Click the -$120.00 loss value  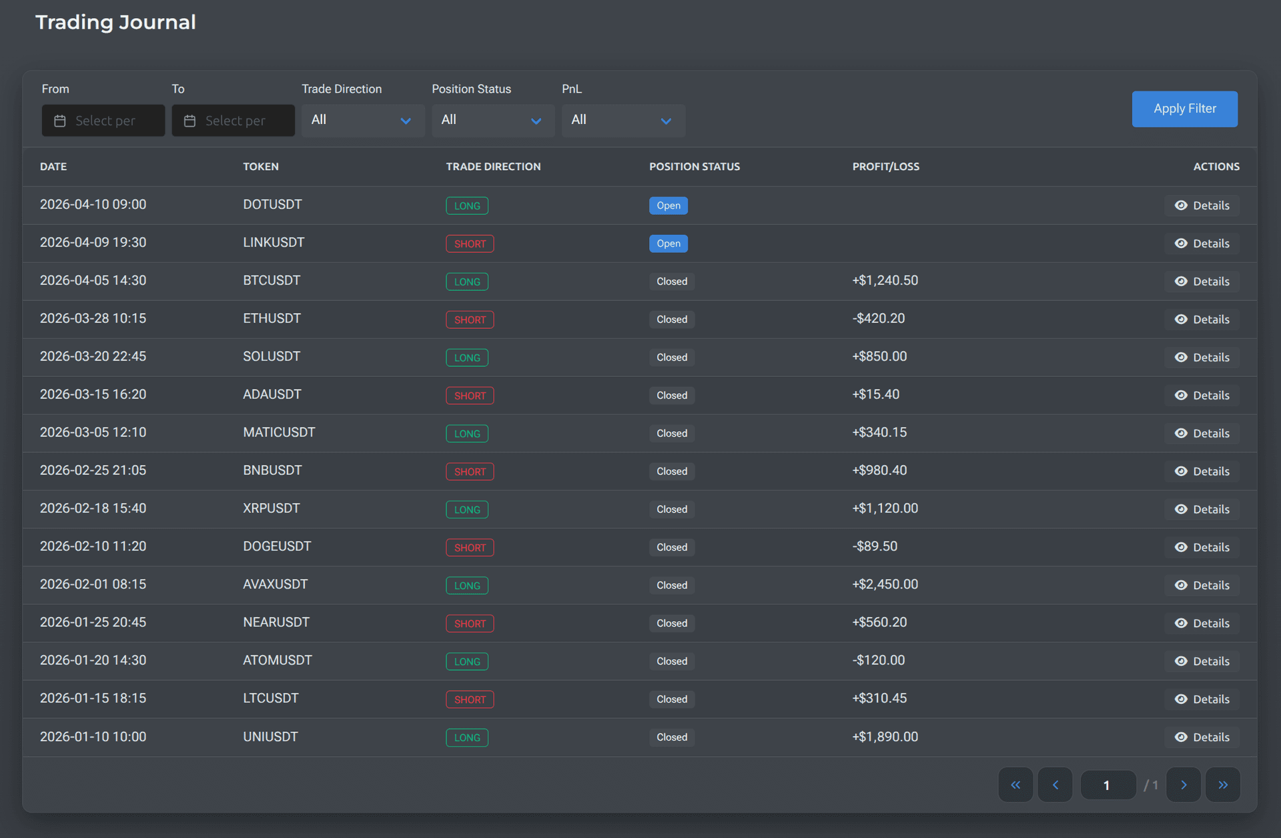coord(879,661)
